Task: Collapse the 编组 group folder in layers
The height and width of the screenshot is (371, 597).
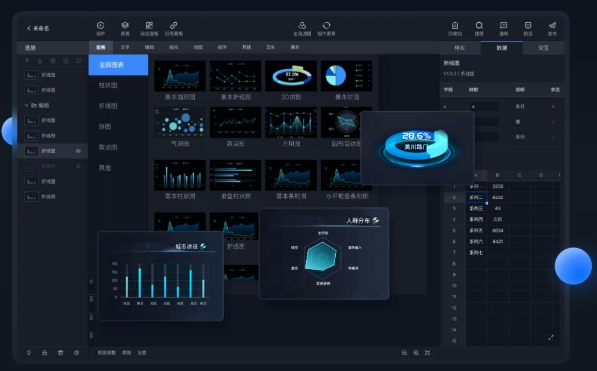Action: (x=27, y=105)
